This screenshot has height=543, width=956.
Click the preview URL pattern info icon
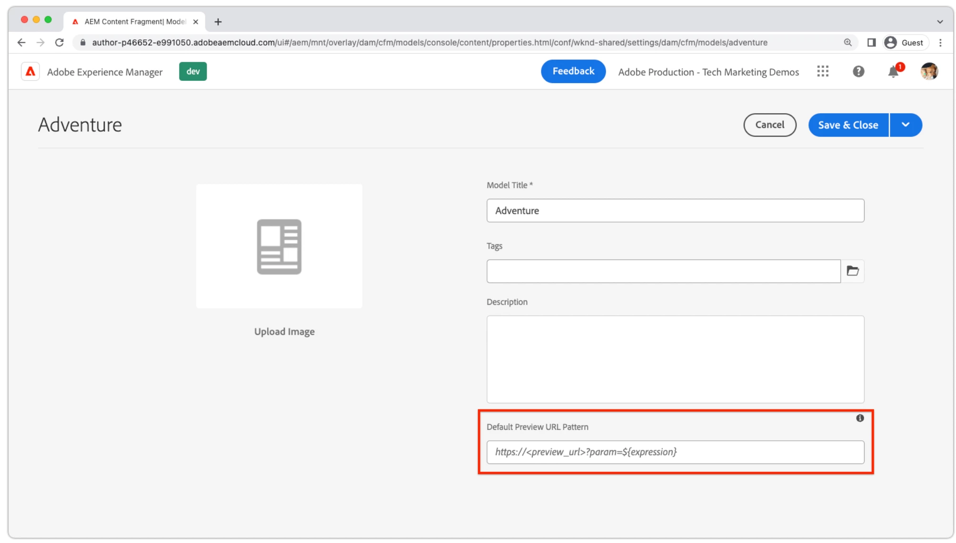click(x=860, y=418)
